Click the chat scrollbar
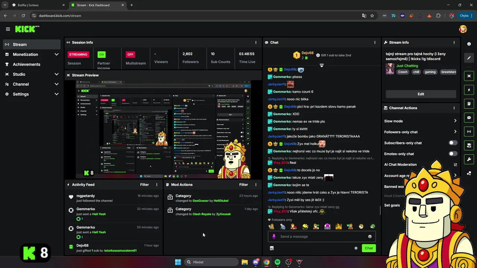The height and width of the screenshot is (268, 477). (x=380, y=210)
